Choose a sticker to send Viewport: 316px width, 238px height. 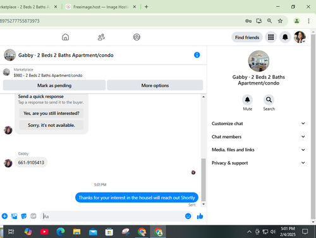pos(24,216)
